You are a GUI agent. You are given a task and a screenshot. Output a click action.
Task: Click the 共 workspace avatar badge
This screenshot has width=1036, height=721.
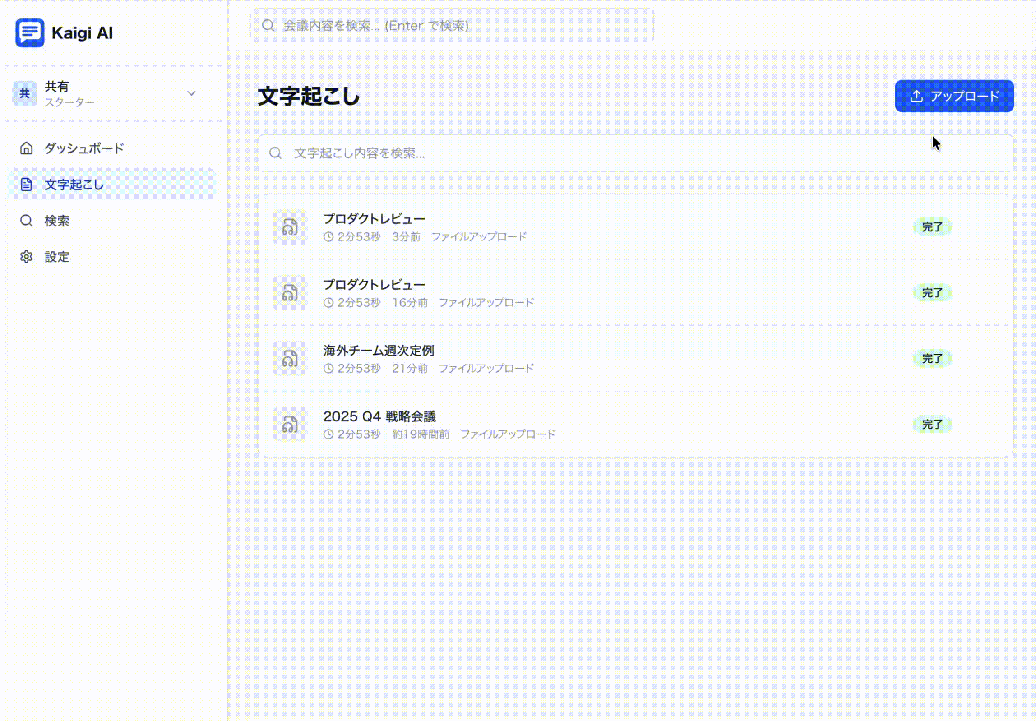point(24,93)
